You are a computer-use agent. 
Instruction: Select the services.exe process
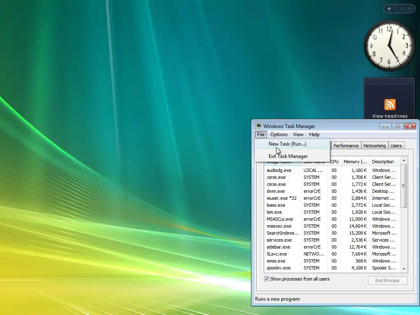coord(332,240)
